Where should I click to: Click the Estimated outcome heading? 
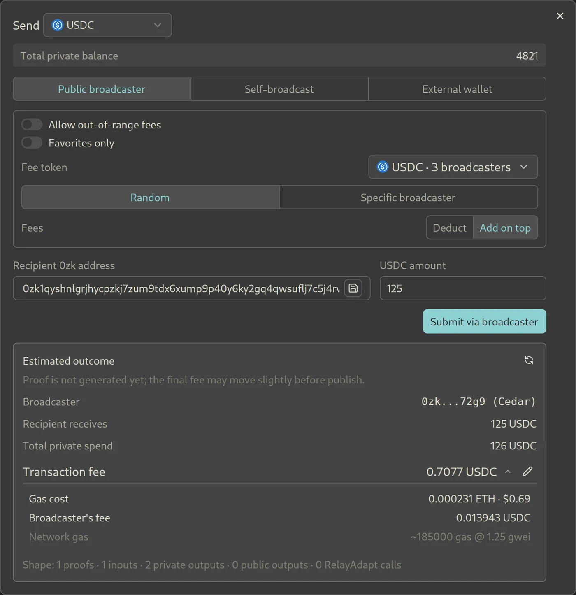[x=69, y=361]
